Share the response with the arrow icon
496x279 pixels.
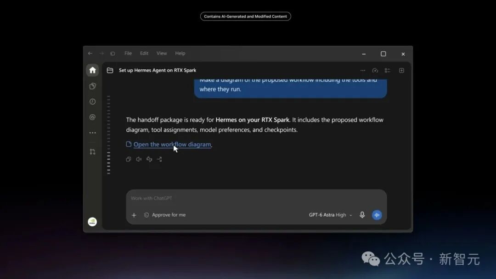[x=159, y=159]
